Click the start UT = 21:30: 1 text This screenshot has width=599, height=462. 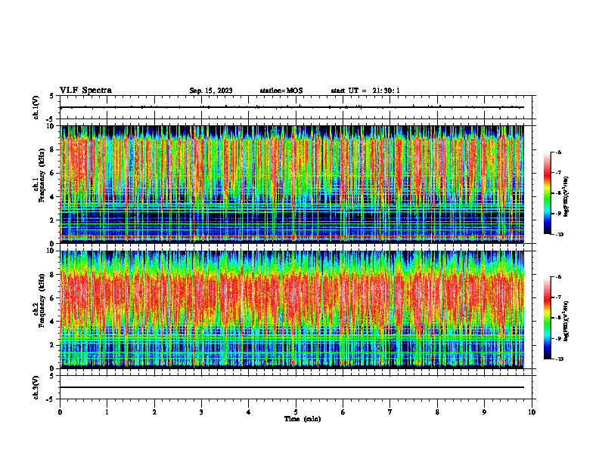pos(365,91)
